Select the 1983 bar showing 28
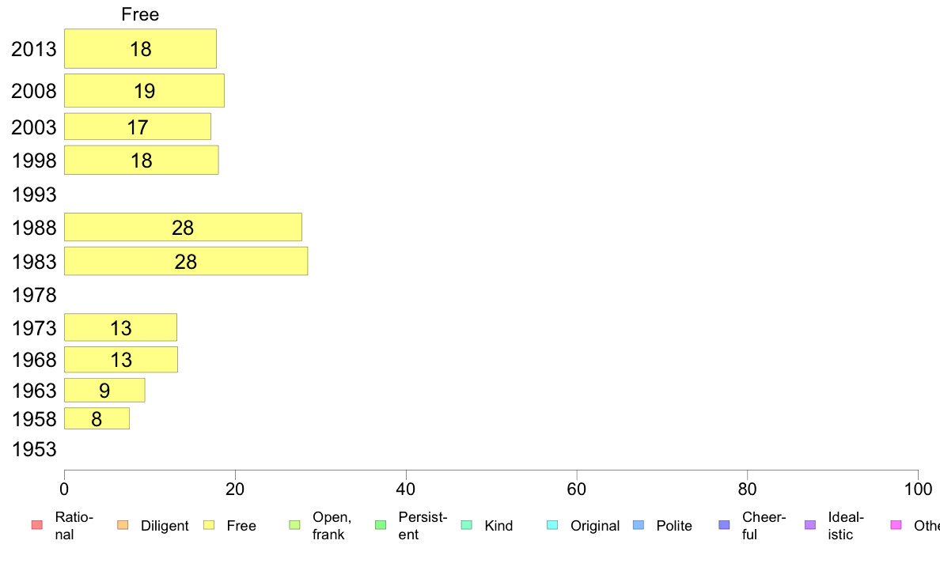 click(186, 261)
